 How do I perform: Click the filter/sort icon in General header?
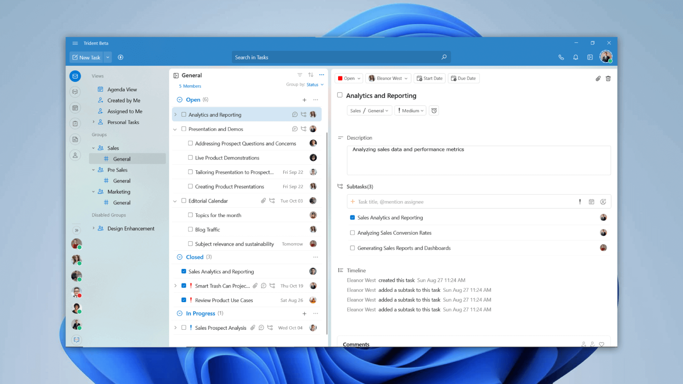tap(300, 75)
